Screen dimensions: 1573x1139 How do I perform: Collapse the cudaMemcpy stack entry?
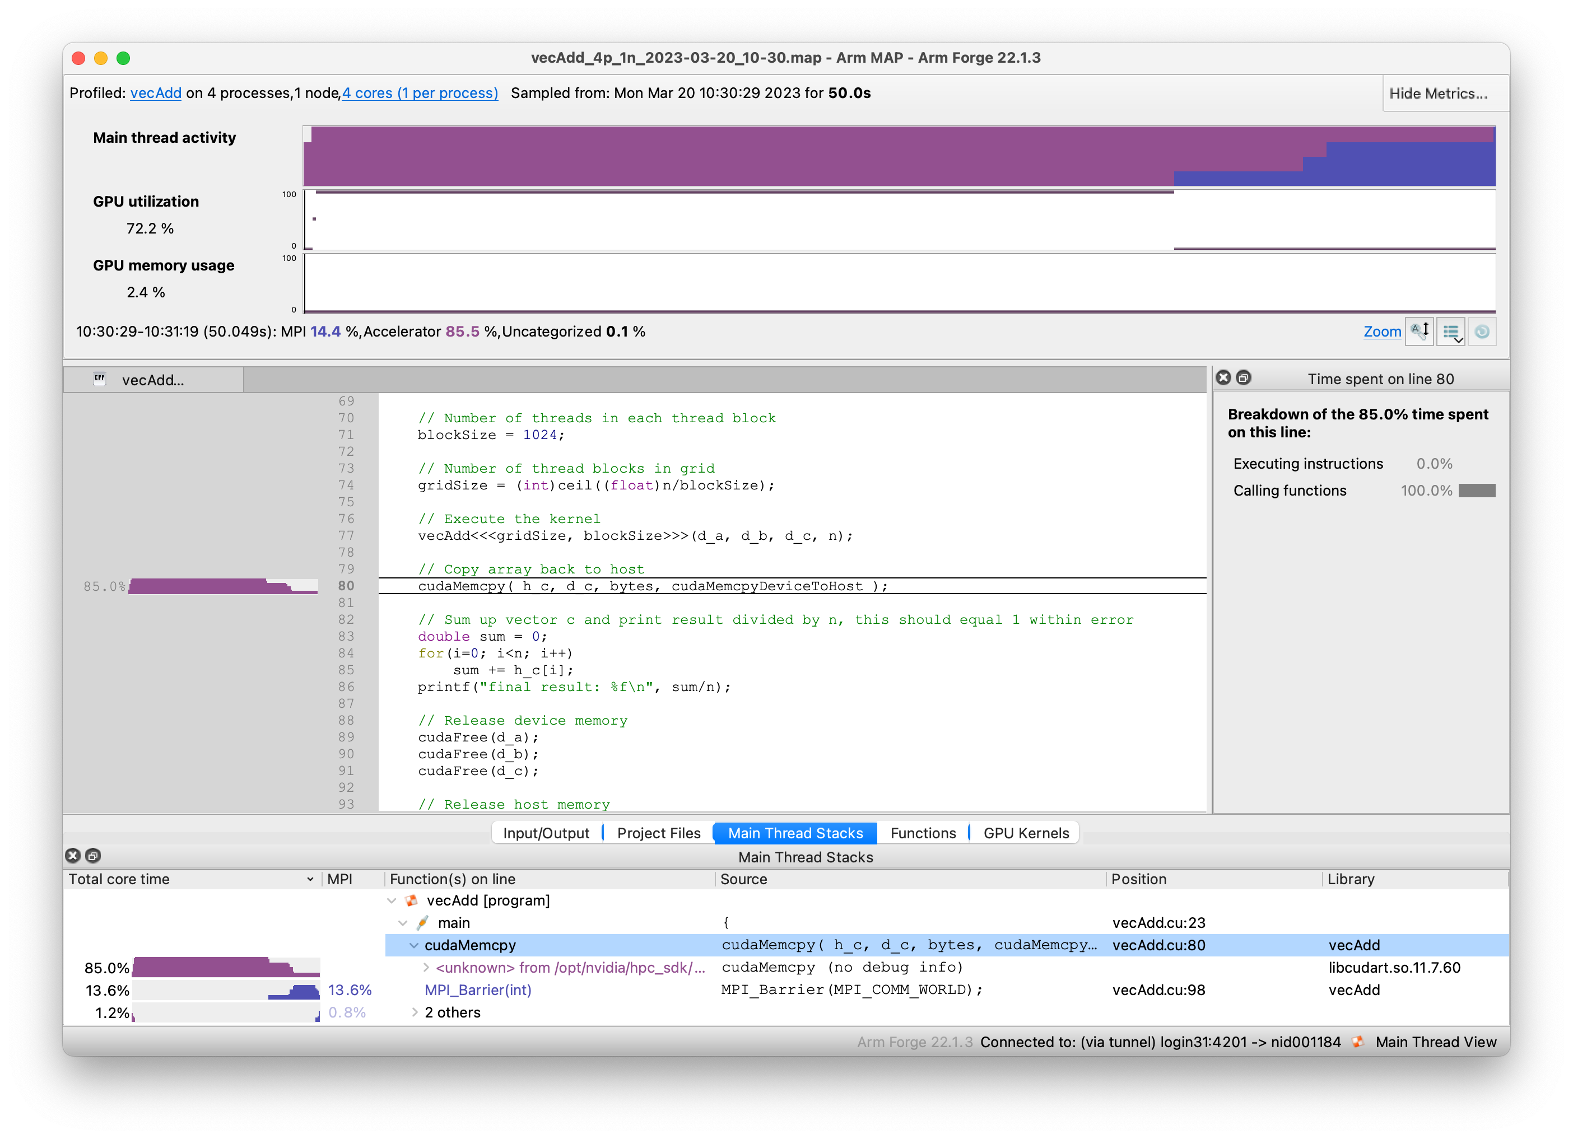click(413, 945)
